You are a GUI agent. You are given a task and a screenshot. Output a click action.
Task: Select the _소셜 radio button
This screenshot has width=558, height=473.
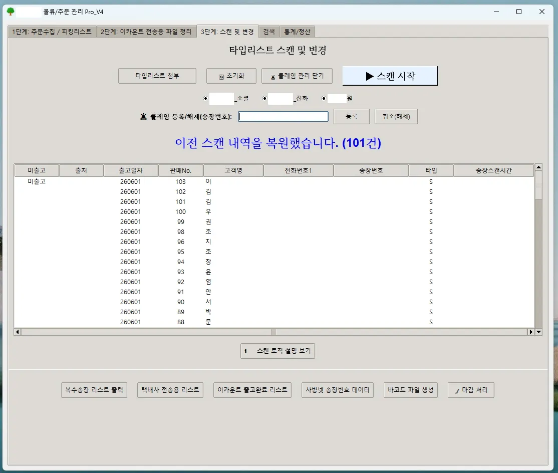pos(205,99)
